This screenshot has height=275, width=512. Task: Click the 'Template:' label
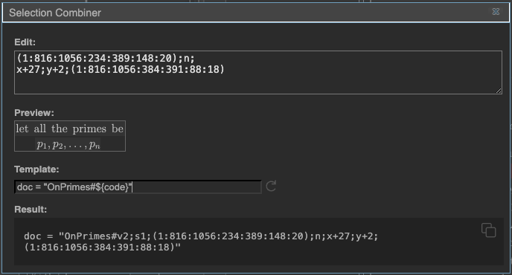[36, 169]
